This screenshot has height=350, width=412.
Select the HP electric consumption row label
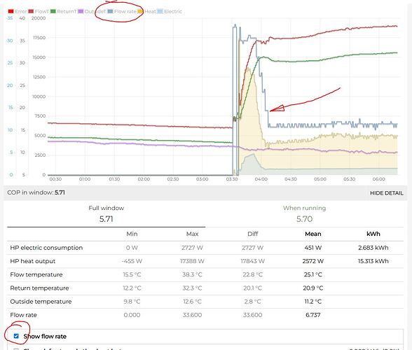[46, 248]
